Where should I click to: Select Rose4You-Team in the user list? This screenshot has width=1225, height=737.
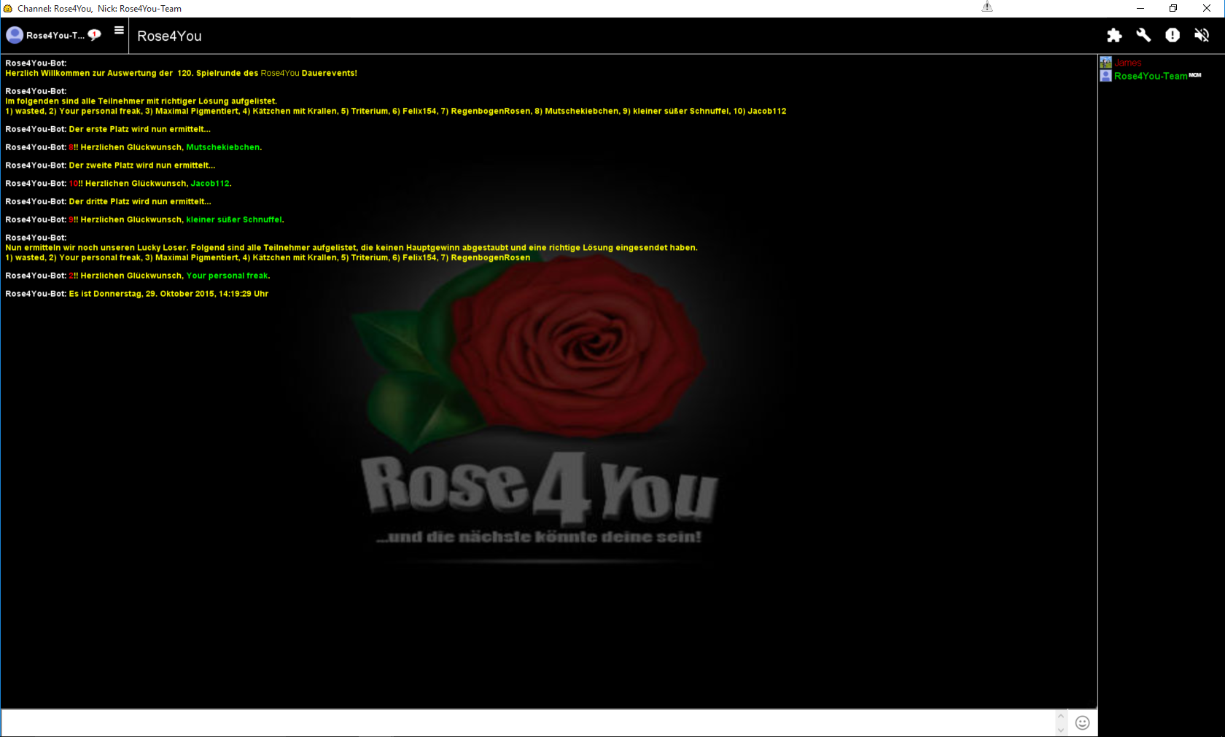tap(1151, 76)
